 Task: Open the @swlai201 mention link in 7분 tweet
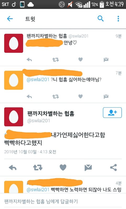point(38,80)
